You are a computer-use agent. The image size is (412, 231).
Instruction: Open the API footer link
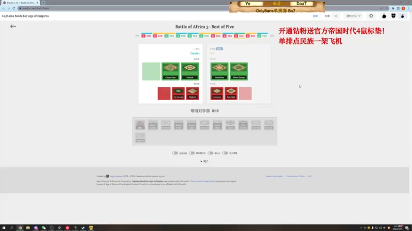click(x=310, y=176)
